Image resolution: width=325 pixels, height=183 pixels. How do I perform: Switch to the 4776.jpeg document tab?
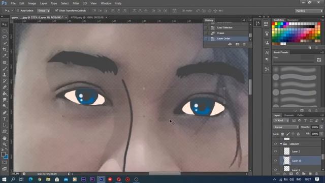point(87,17)
